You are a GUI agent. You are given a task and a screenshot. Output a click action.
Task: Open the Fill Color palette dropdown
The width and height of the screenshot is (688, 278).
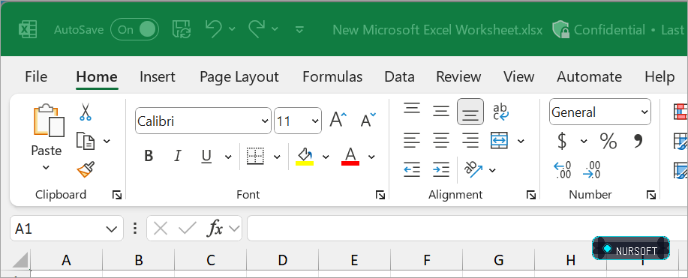point(326,157)
